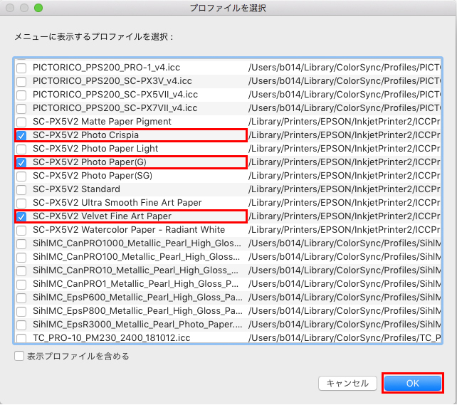Tick the SihlMC_CanPRO100_Metallic_Pearl checkbox
The width and height of the screenshot is (457, 405).
(x=21, y=257)
